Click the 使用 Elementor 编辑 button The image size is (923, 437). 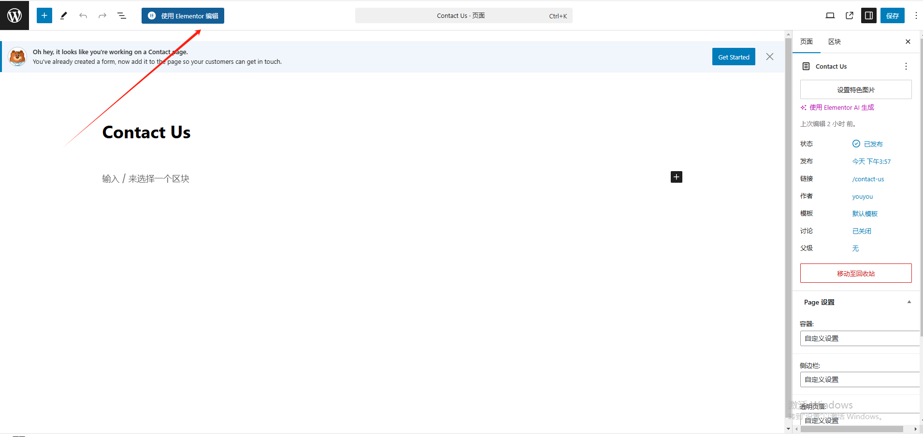point(183,15)
